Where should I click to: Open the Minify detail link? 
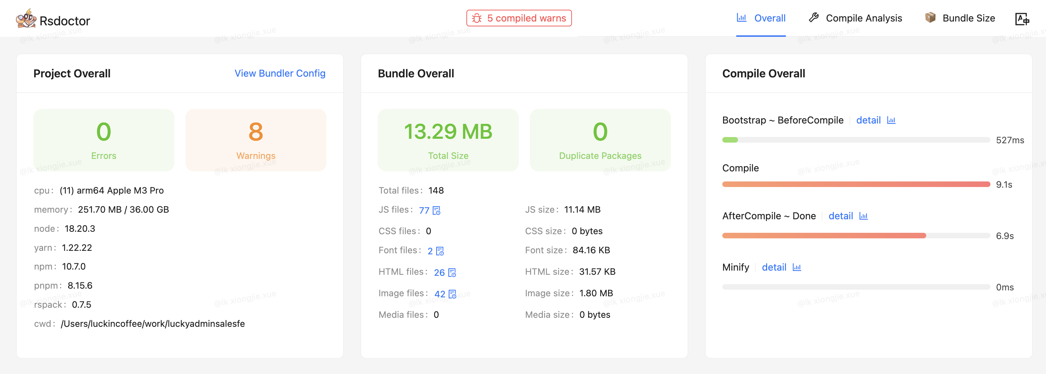(774, 267)
